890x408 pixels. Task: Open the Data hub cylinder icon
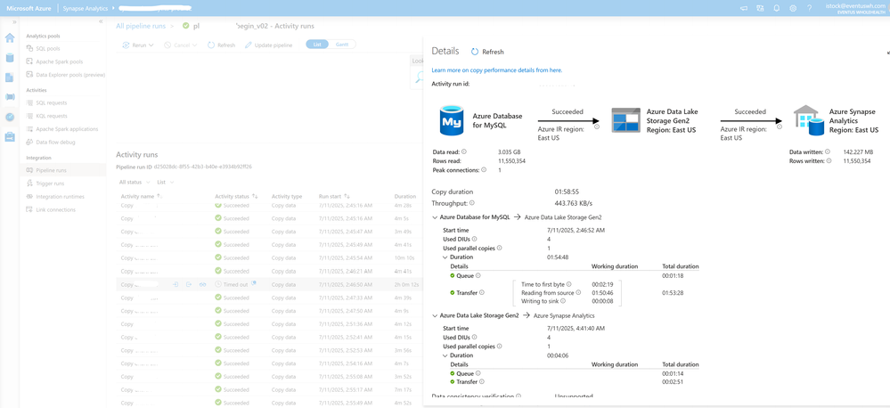(x=10, y=58)
